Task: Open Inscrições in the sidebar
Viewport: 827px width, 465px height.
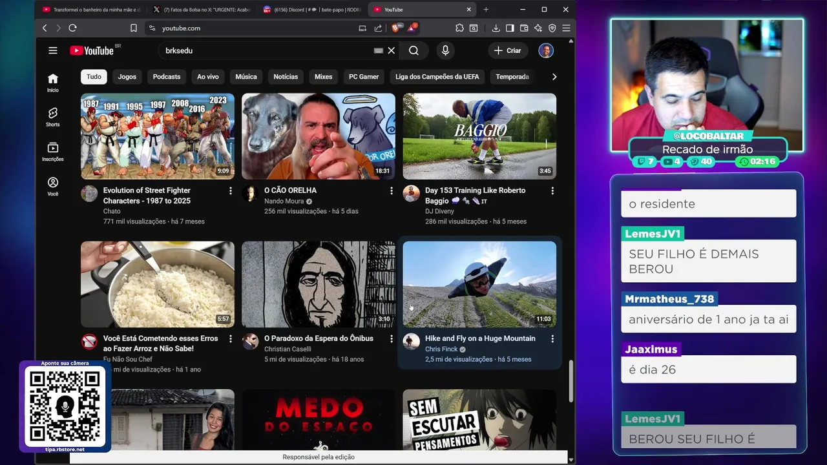Action: 53,152
